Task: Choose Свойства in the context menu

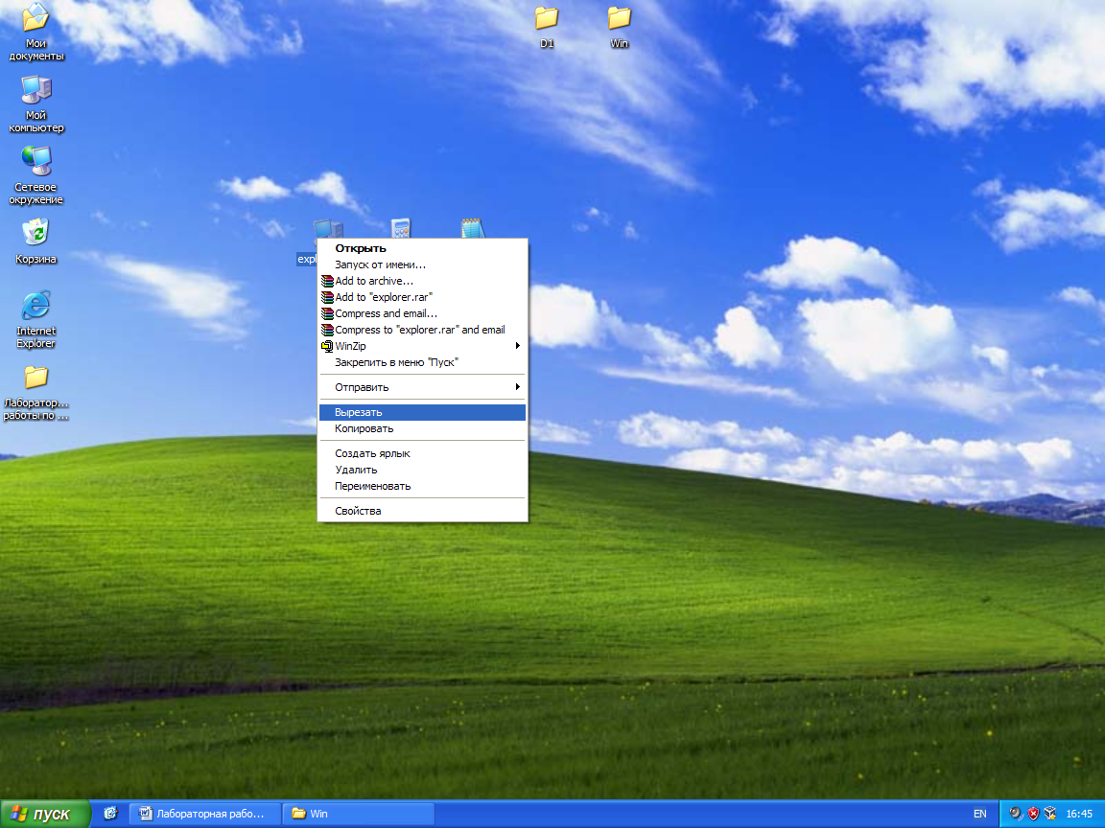Action: pos(422,511)
